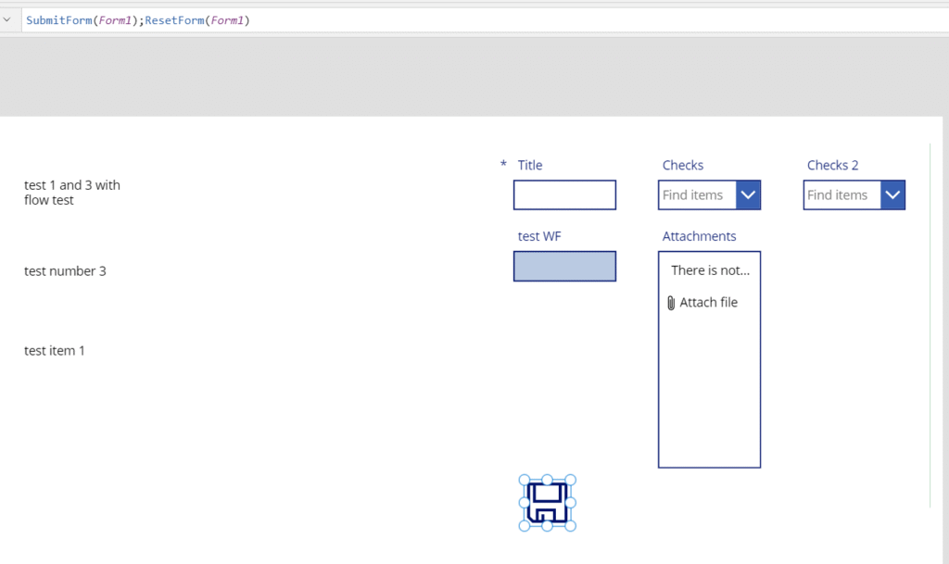Click the Checks 2 field label

point(832,165)
